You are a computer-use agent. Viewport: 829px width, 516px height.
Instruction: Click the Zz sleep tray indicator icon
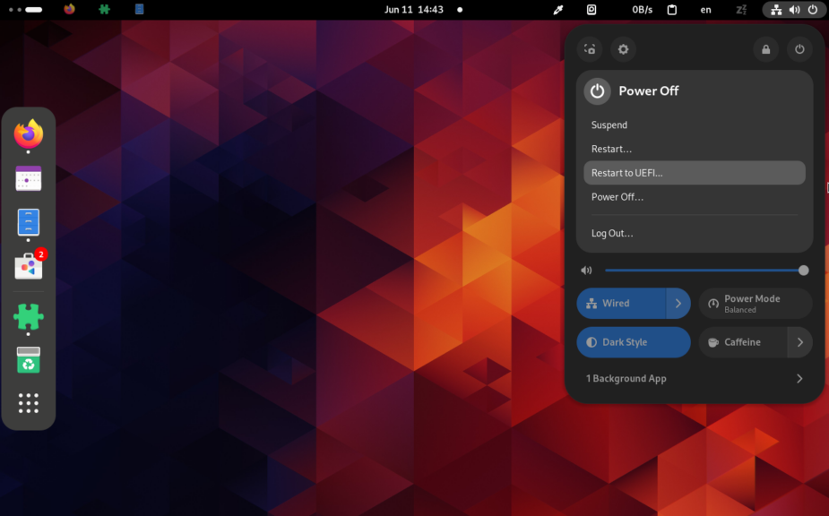tap(741, 10)
